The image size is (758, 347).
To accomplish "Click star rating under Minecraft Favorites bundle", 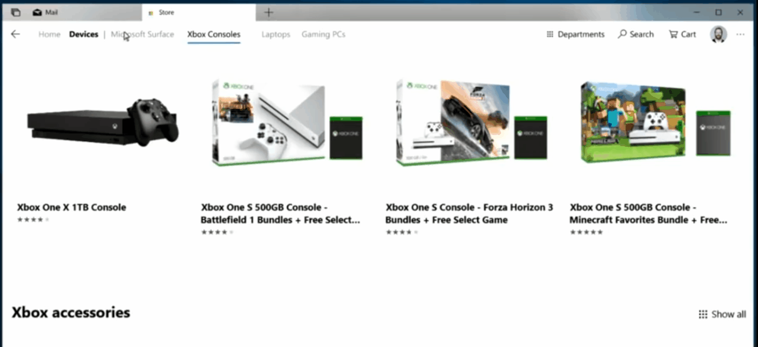I will point(586,232).
